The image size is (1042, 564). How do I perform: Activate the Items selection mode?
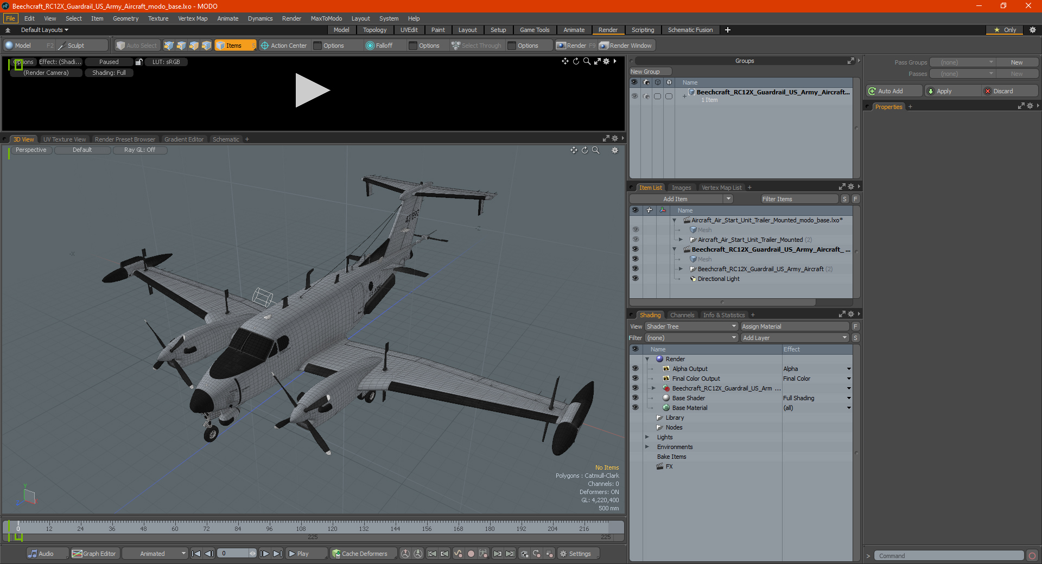[x=235, y=46]
